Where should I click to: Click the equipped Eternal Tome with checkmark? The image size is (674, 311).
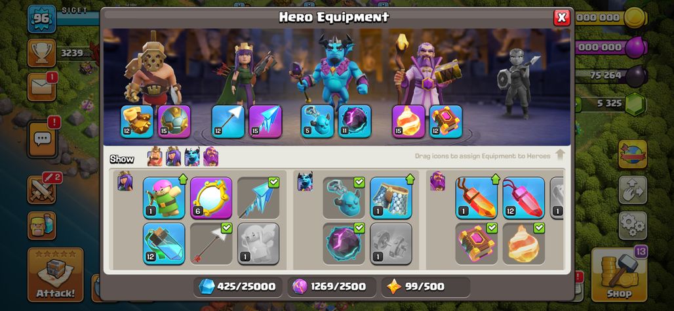[476, 243]
